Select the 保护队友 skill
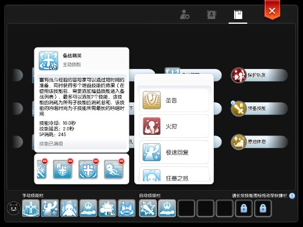Image resolution: width=303 pixels, height=227 pixels. tap(259, 75)
